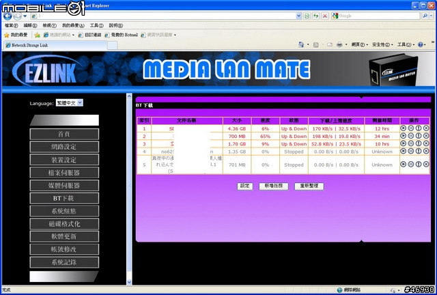This screenshot has width=437, height=295.
Task: Open the 檢視 (View) menu
Action: [x=49, y=25]
